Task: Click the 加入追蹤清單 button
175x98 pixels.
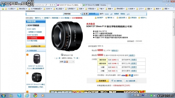Action: [131, 81]
